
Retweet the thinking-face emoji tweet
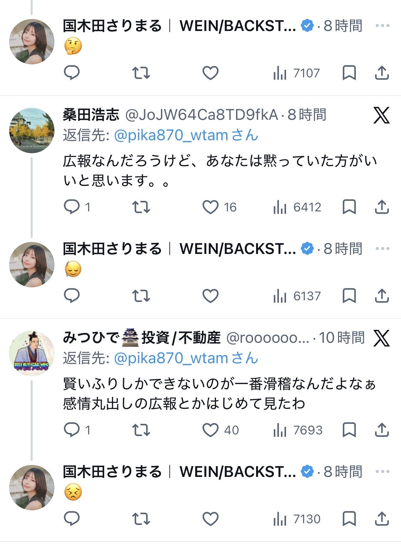tap(141, 73)
